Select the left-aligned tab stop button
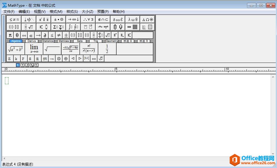277x168 pixels. pyautogui.click(x=18, y=65)
